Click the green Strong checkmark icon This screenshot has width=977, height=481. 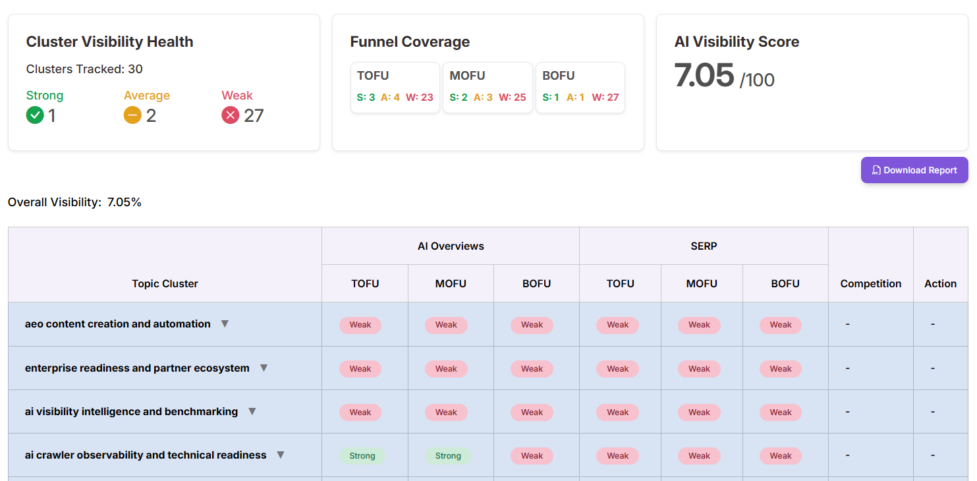coord(35,115)
